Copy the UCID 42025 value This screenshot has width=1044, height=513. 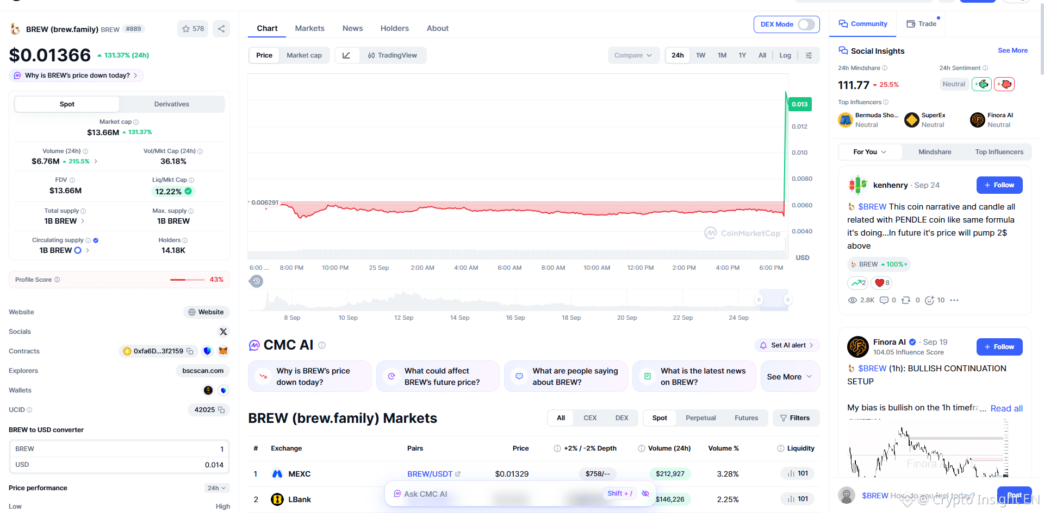click(221, 410)
